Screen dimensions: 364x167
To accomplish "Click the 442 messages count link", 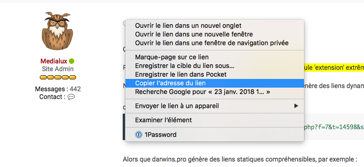I will point(75,89).
